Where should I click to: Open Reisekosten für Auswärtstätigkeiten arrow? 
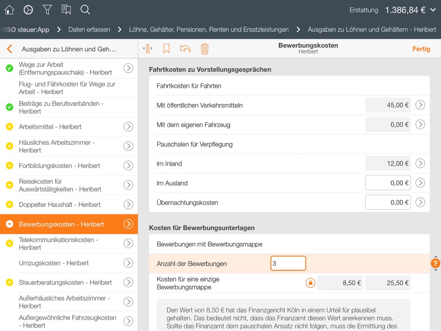pyautogui.click(x=128, y=185)
